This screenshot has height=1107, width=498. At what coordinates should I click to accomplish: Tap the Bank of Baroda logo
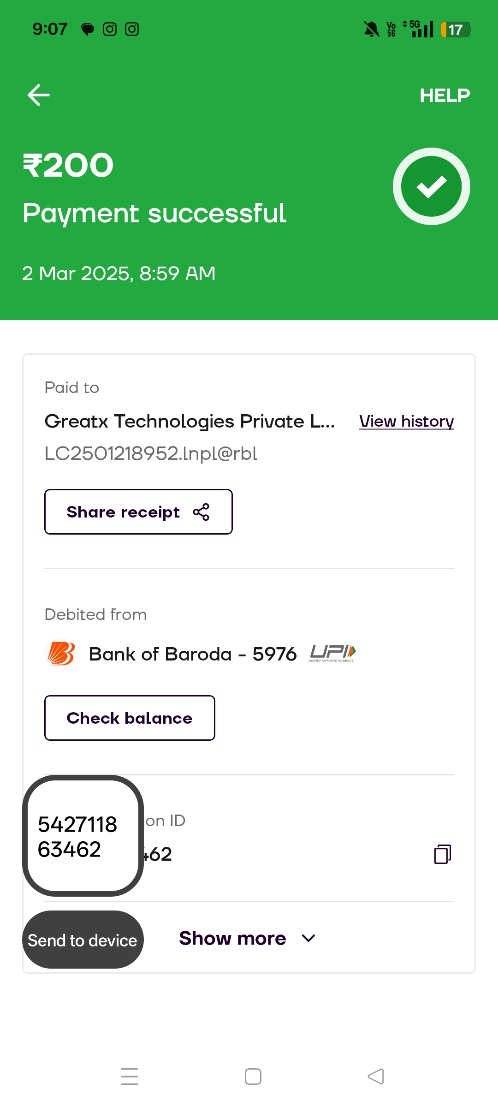pyautogui.click(x=61, y=654)
